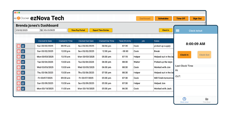Tap Clock Out in mobile app
The image size is (231, 115).
204,55
